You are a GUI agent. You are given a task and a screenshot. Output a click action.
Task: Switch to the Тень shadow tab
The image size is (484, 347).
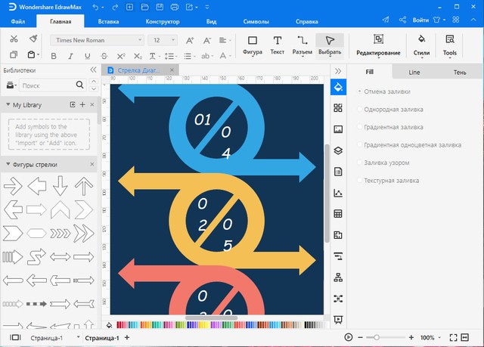[459, 72]
